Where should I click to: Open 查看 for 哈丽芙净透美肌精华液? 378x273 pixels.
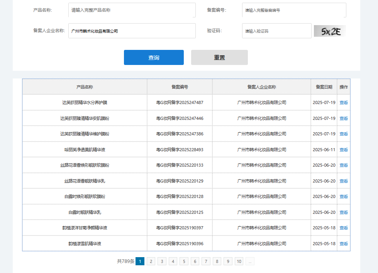(x=343, y=149)
